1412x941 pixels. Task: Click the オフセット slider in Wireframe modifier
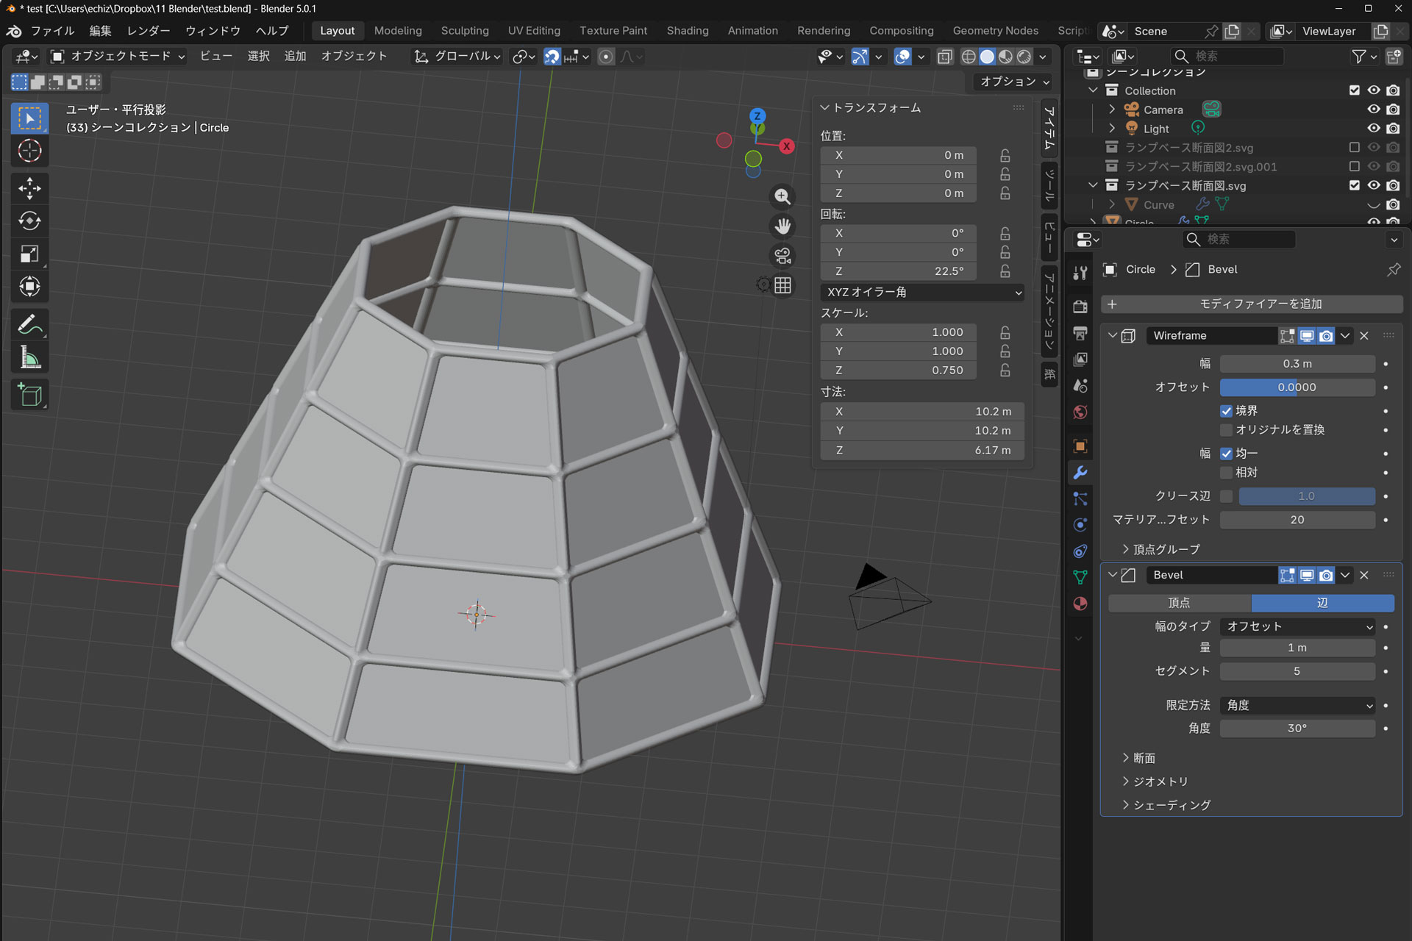click(1297, 387)
